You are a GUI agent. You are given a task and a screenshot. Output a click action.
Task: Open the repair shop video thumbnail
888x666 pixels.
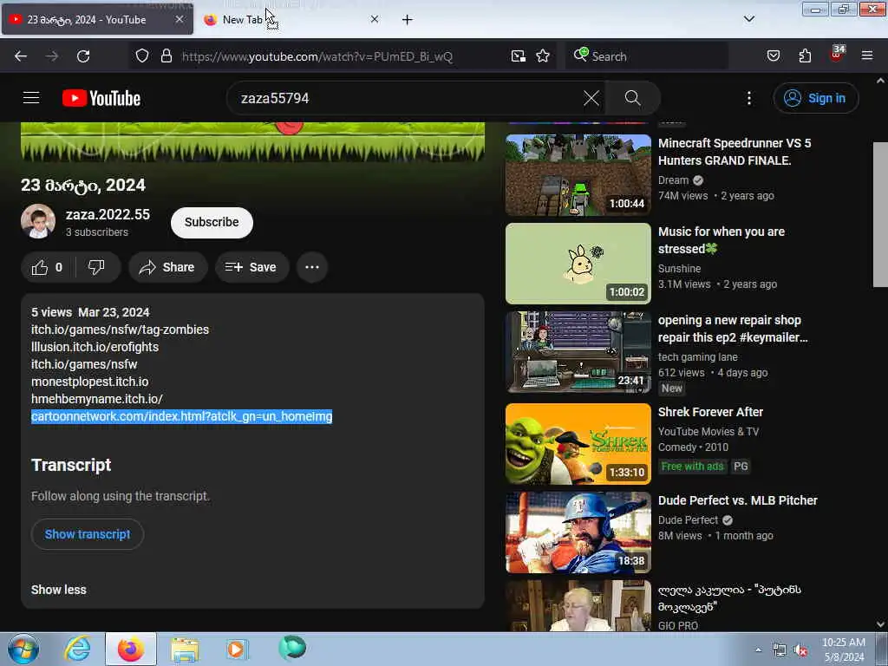(578, 352)
